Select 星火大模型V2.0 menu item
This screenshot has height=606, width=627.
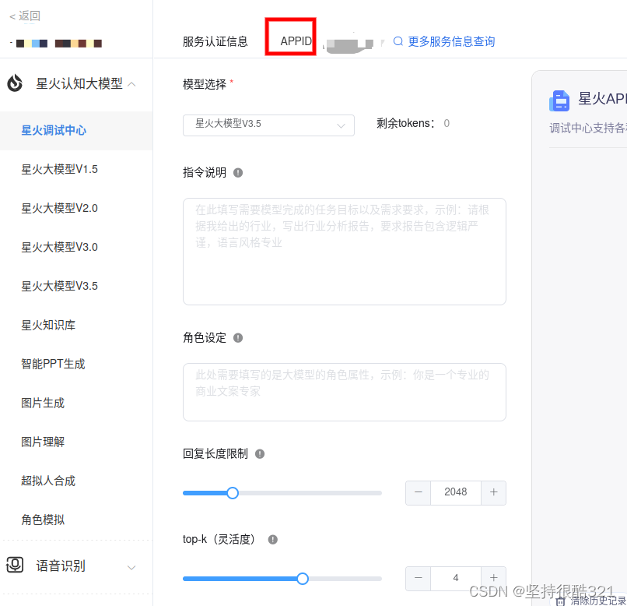[60, 208]
